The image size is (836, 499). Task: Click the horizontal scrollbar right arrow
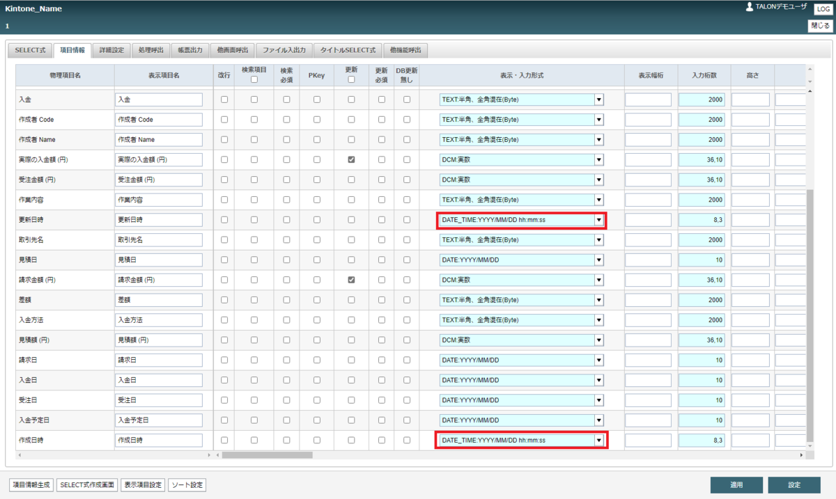pos(802,454)
